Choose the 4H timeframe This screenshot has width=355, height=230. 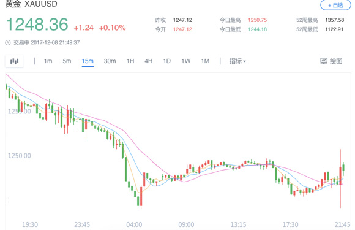tap(149, 61)
